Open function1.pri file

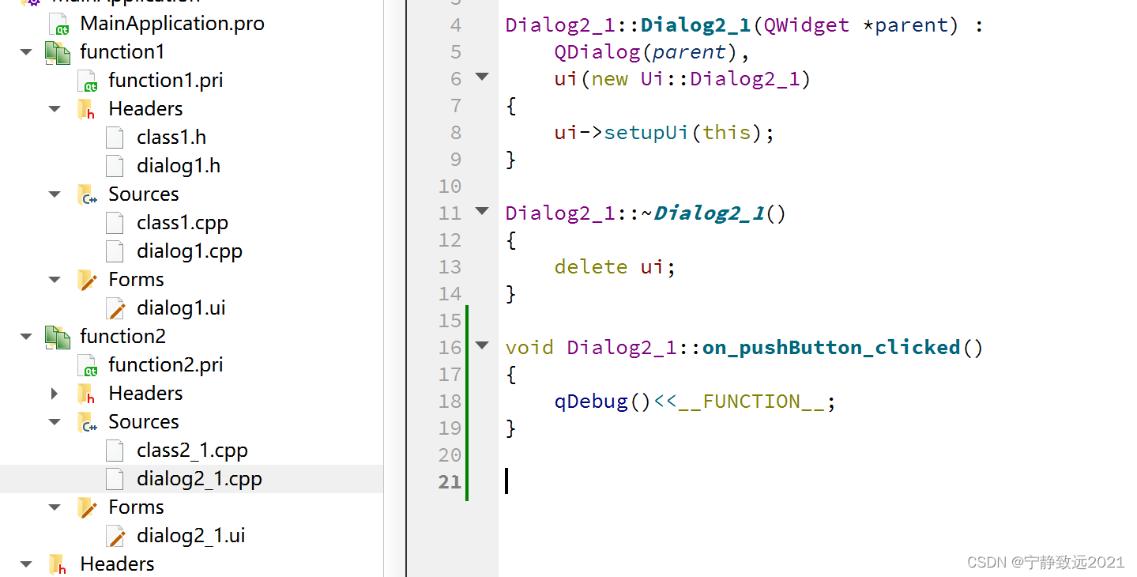click(165, 80)
